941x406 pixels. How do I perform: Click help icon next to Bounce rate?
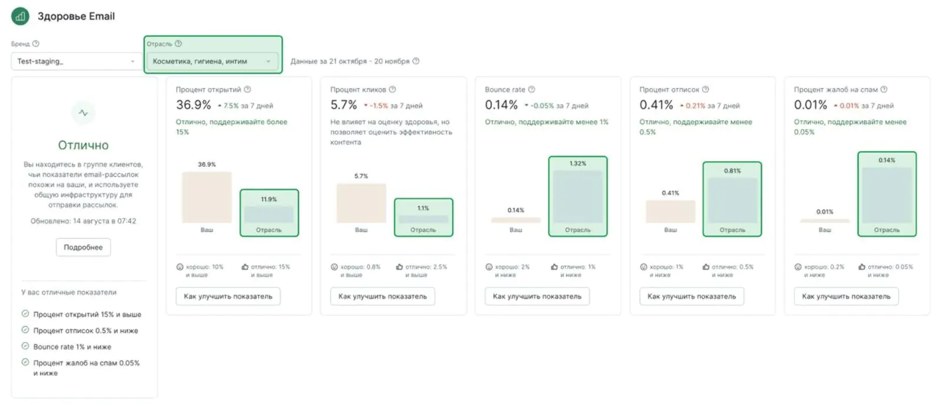pos(531,89)
